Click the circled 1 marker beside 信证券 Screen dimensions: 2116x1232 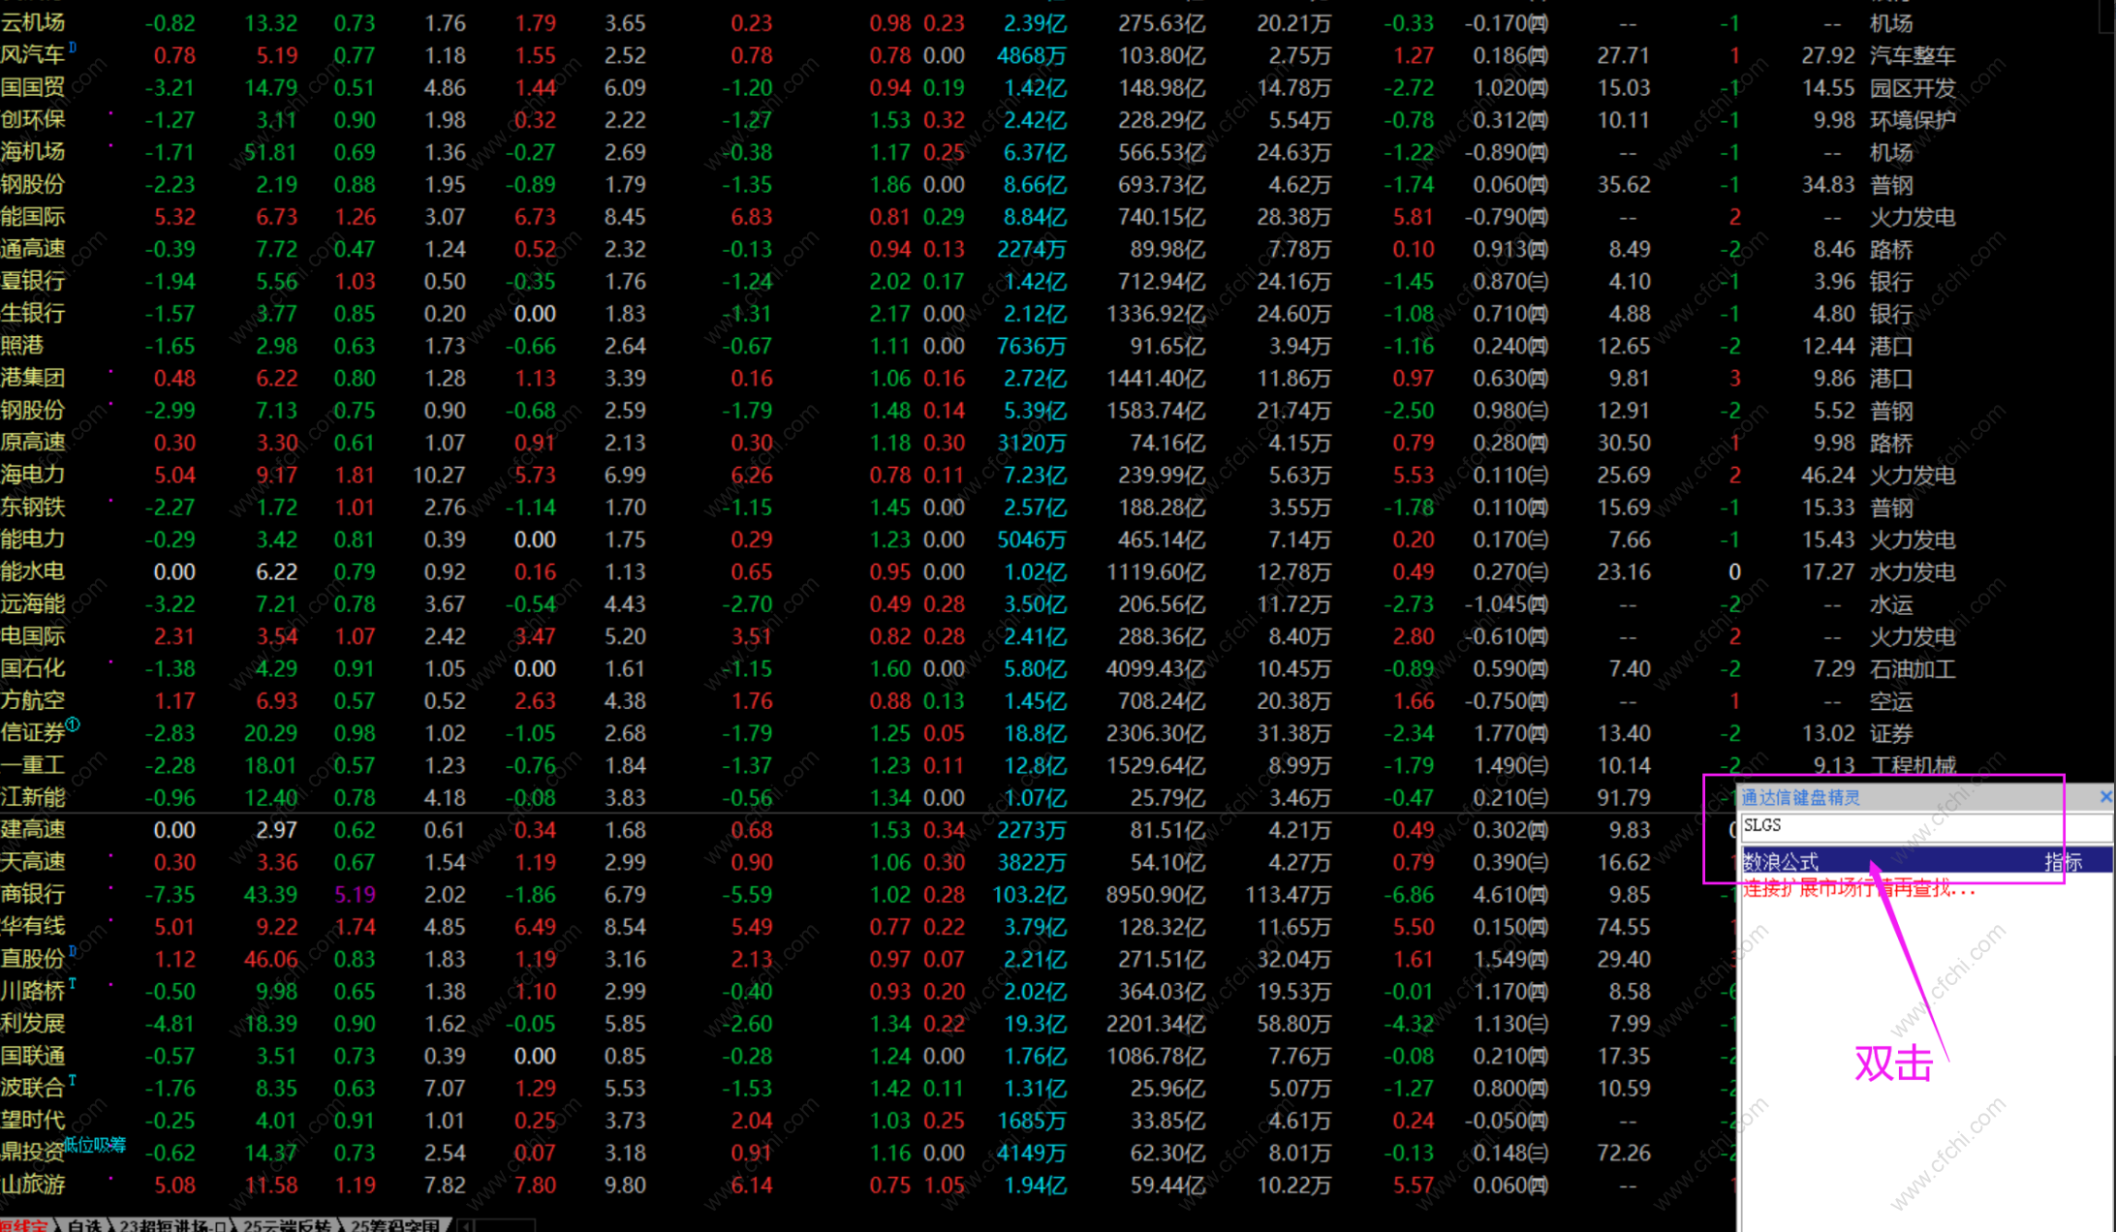pyautogui.click(x=74, y=724)
